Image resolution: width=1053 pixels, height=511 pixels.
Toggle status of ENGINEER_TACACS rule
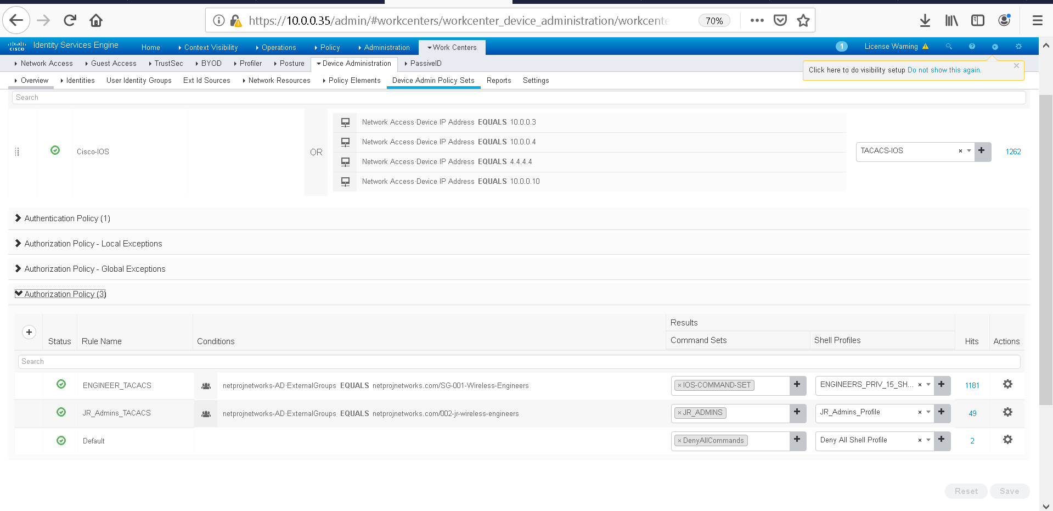point(61,384)
